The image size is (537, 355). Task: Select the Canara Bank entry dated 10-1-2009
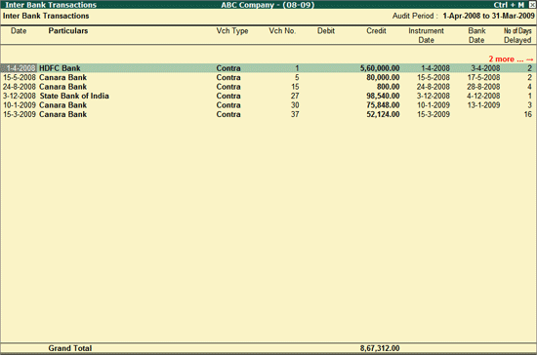pos(268,105)
